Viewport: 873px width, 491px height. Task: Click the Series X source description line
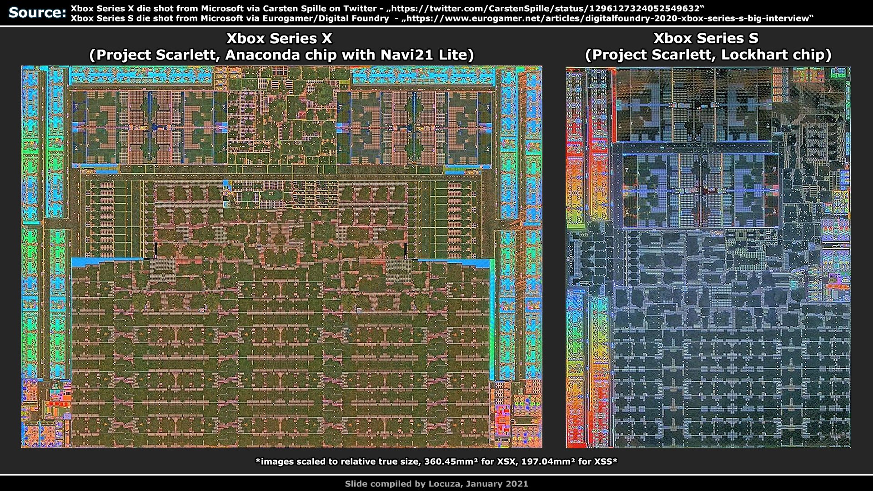click(387, 8)
